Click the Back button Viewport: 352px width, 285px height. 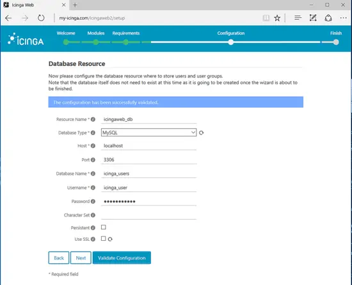point(59,258)
